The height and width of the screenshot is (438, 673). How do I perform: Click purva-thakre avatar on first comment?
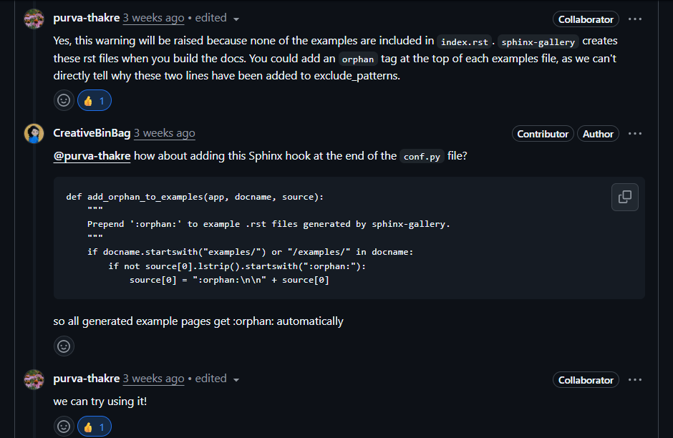coord(34,19)
